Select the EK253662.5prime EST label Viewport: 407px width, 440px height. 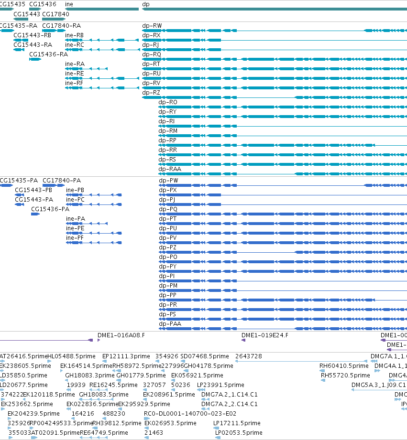tap(27, 404)
